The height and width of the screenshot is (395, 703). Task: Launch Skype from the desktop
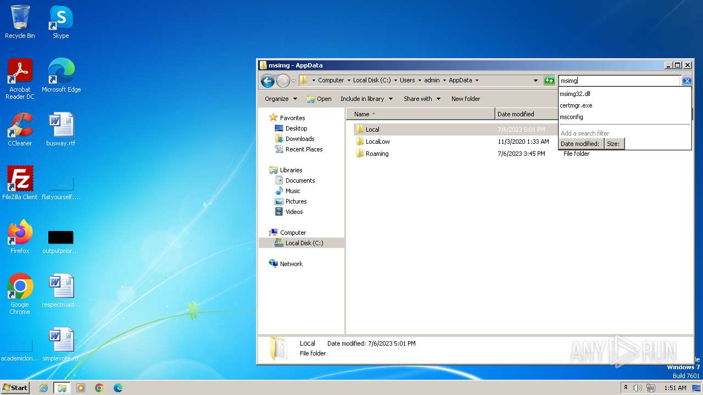click(61, 22)
